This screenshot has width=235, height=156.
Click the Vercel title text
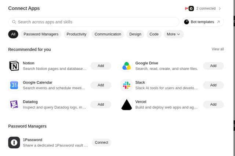pos(141,102)
